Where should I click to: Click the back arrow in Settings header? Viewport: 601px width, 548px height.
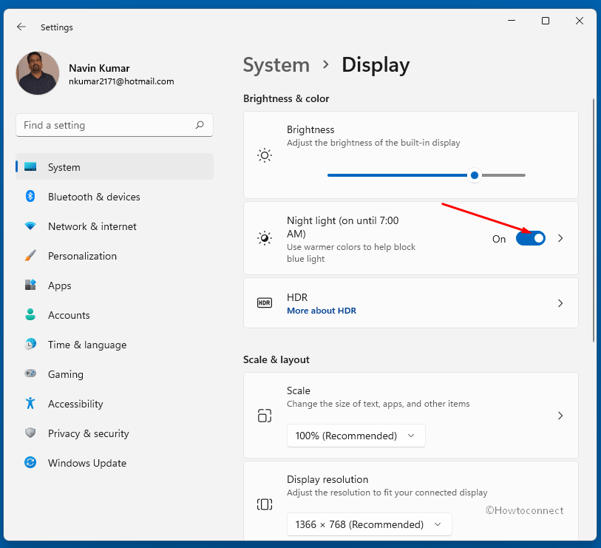point(21,27)
